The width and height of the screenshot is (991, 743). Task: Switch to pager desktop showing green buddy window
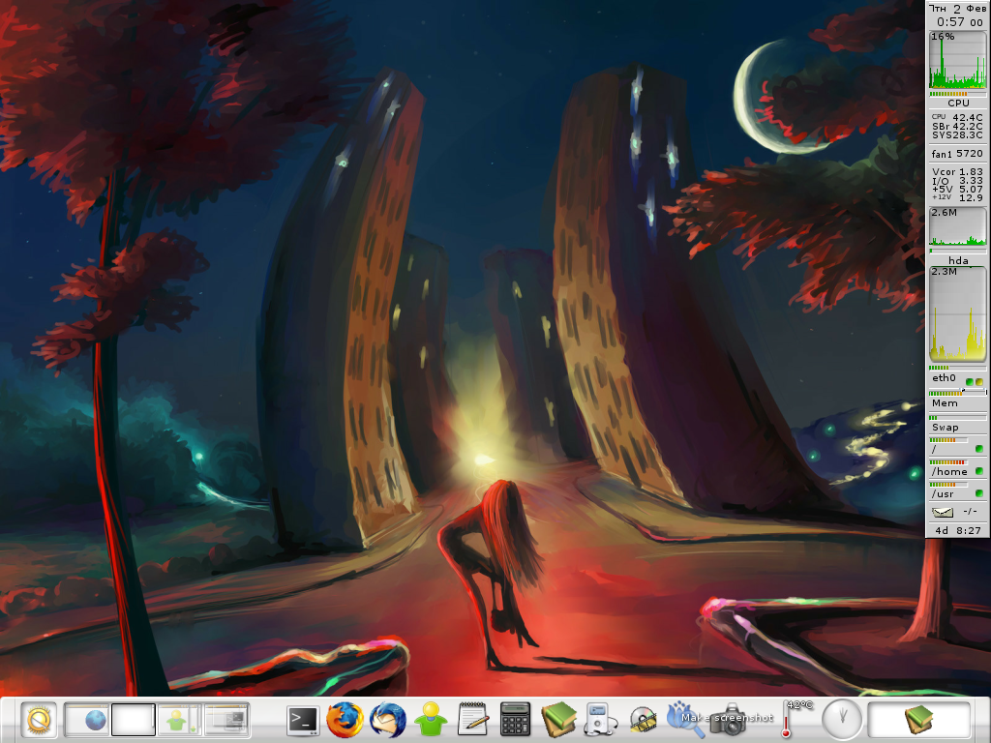[179, 720]
